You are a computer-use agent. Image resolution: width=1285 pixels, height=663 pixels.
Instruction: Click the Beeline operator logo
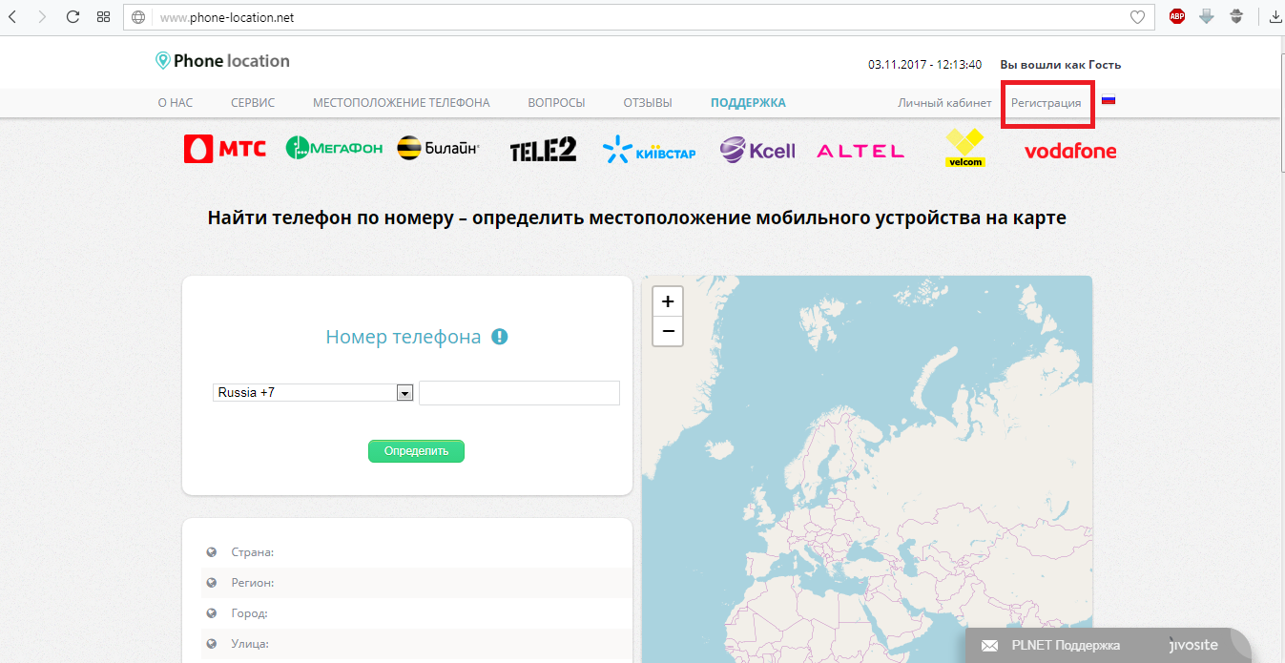pyautogui.click(x=438, y=148)
